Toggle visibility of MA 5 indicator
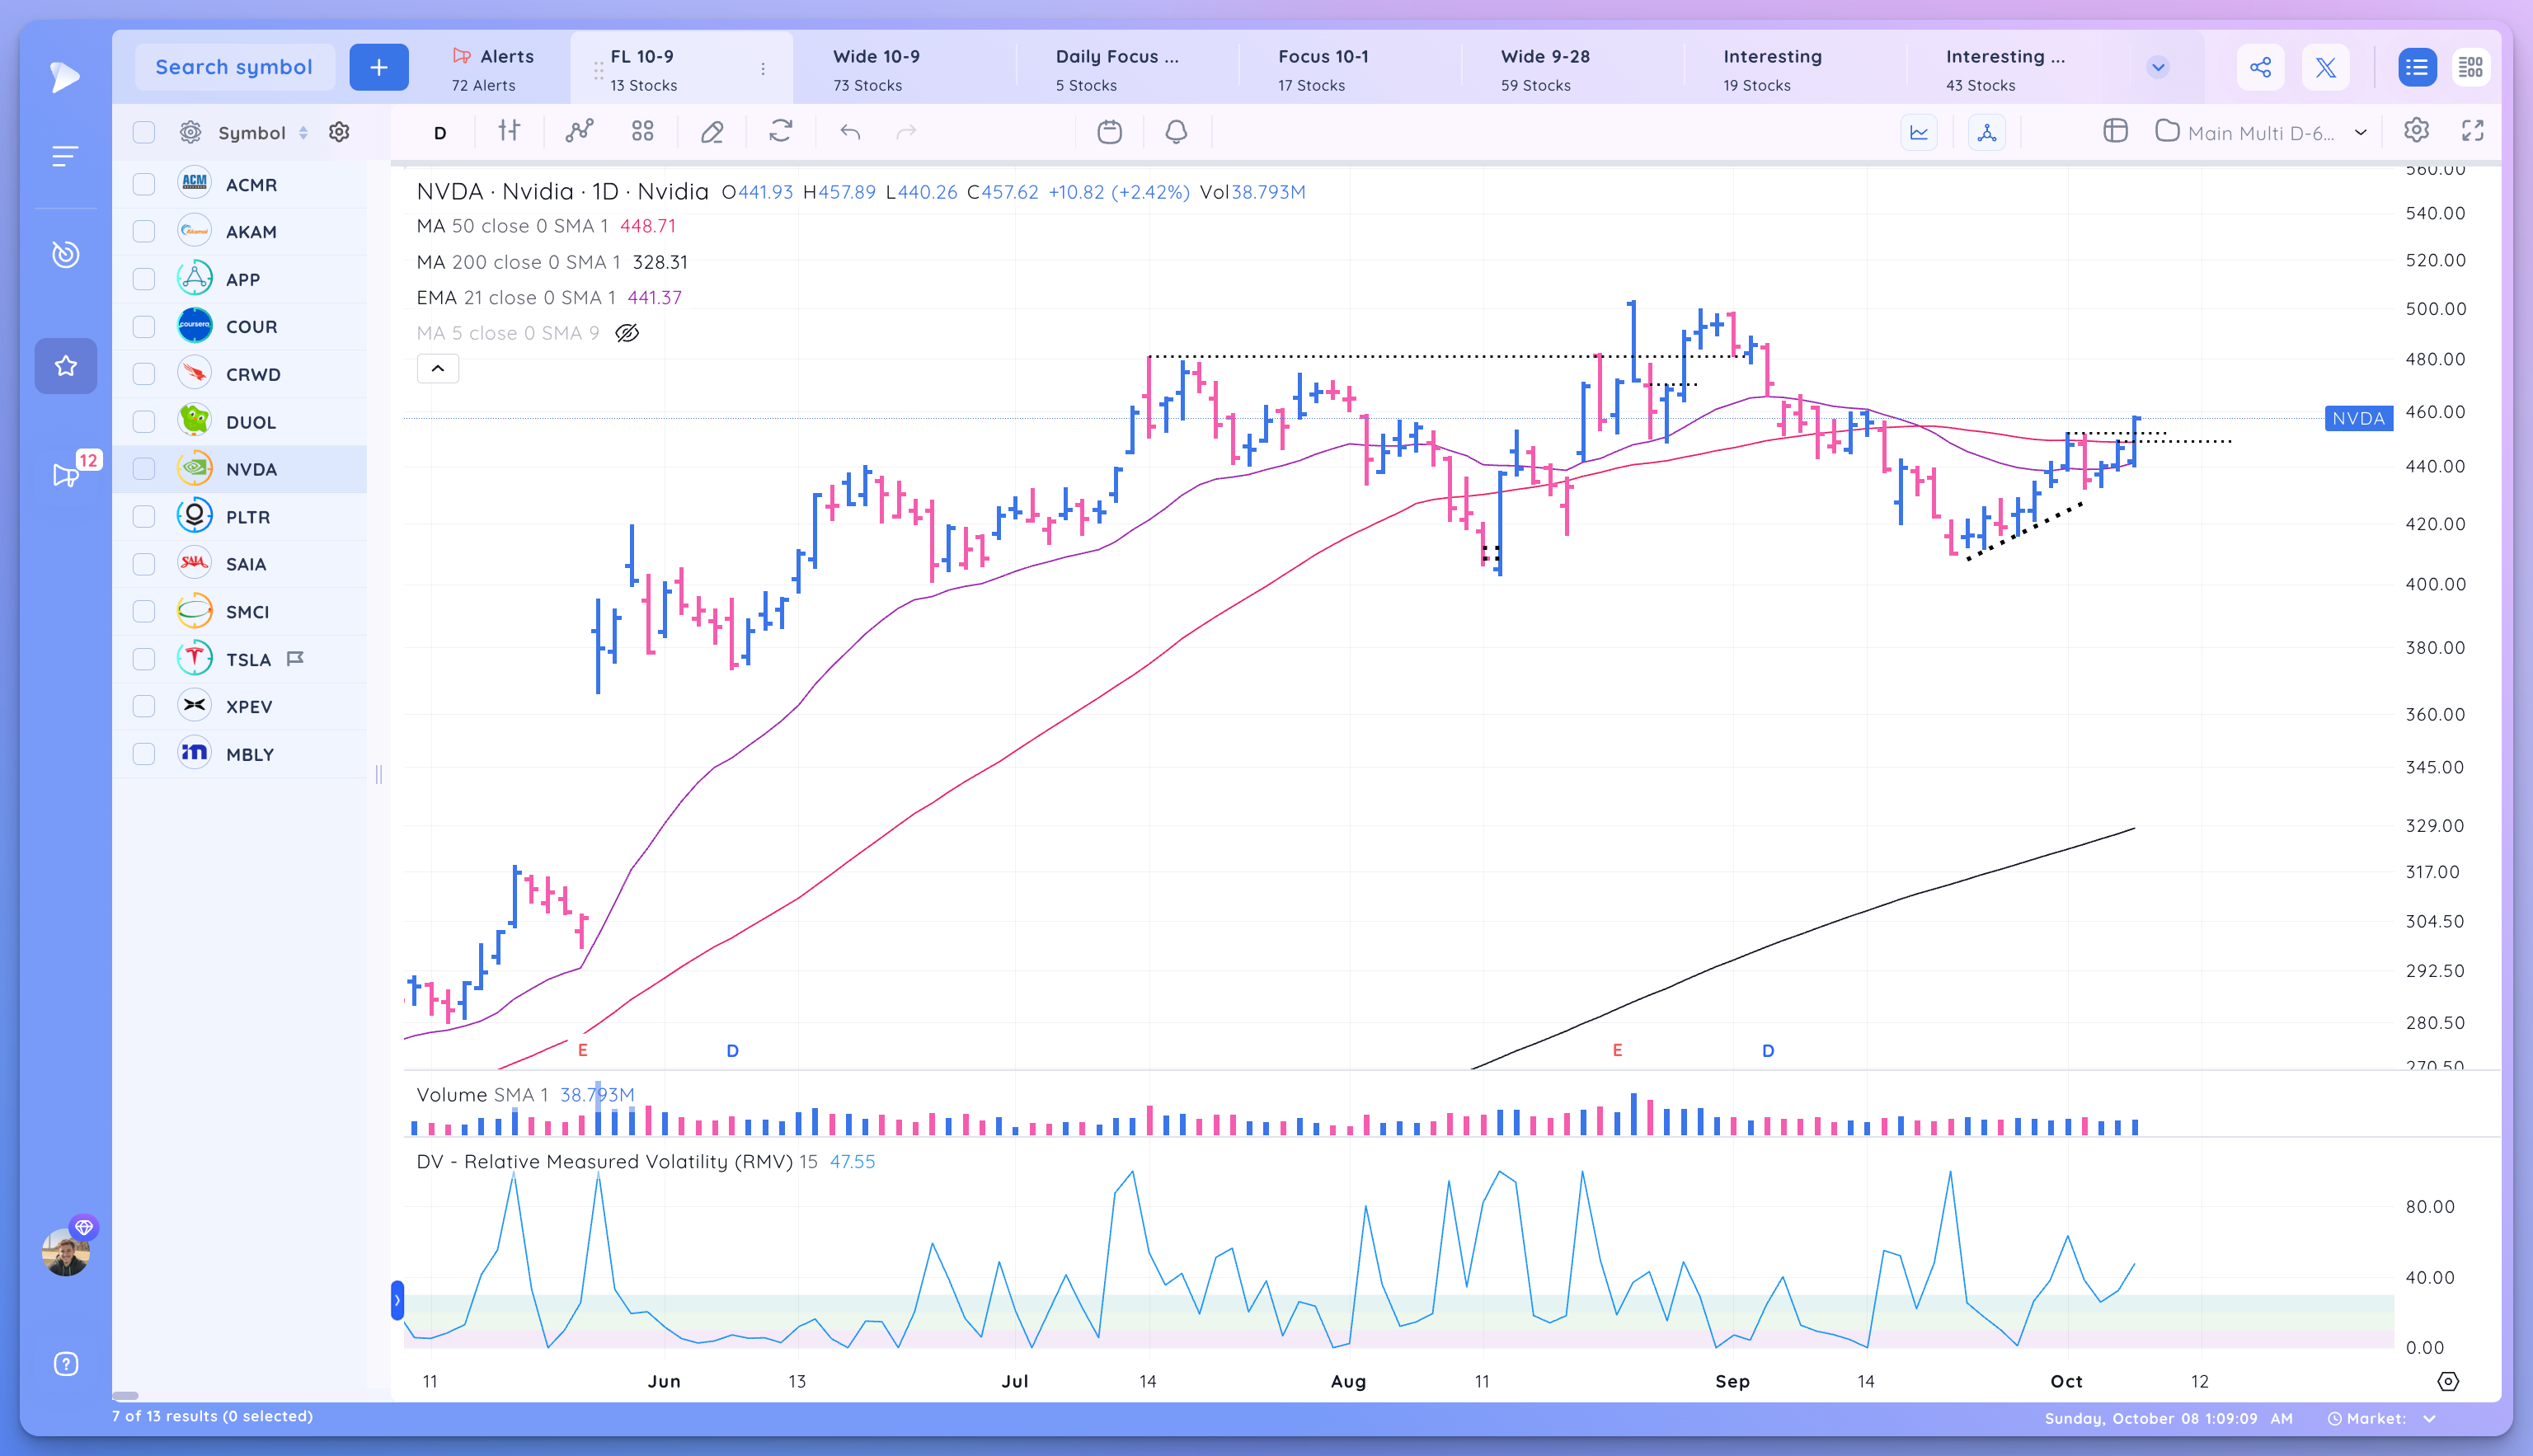Screen dimensions: 2533x1456 click(627, 333)
